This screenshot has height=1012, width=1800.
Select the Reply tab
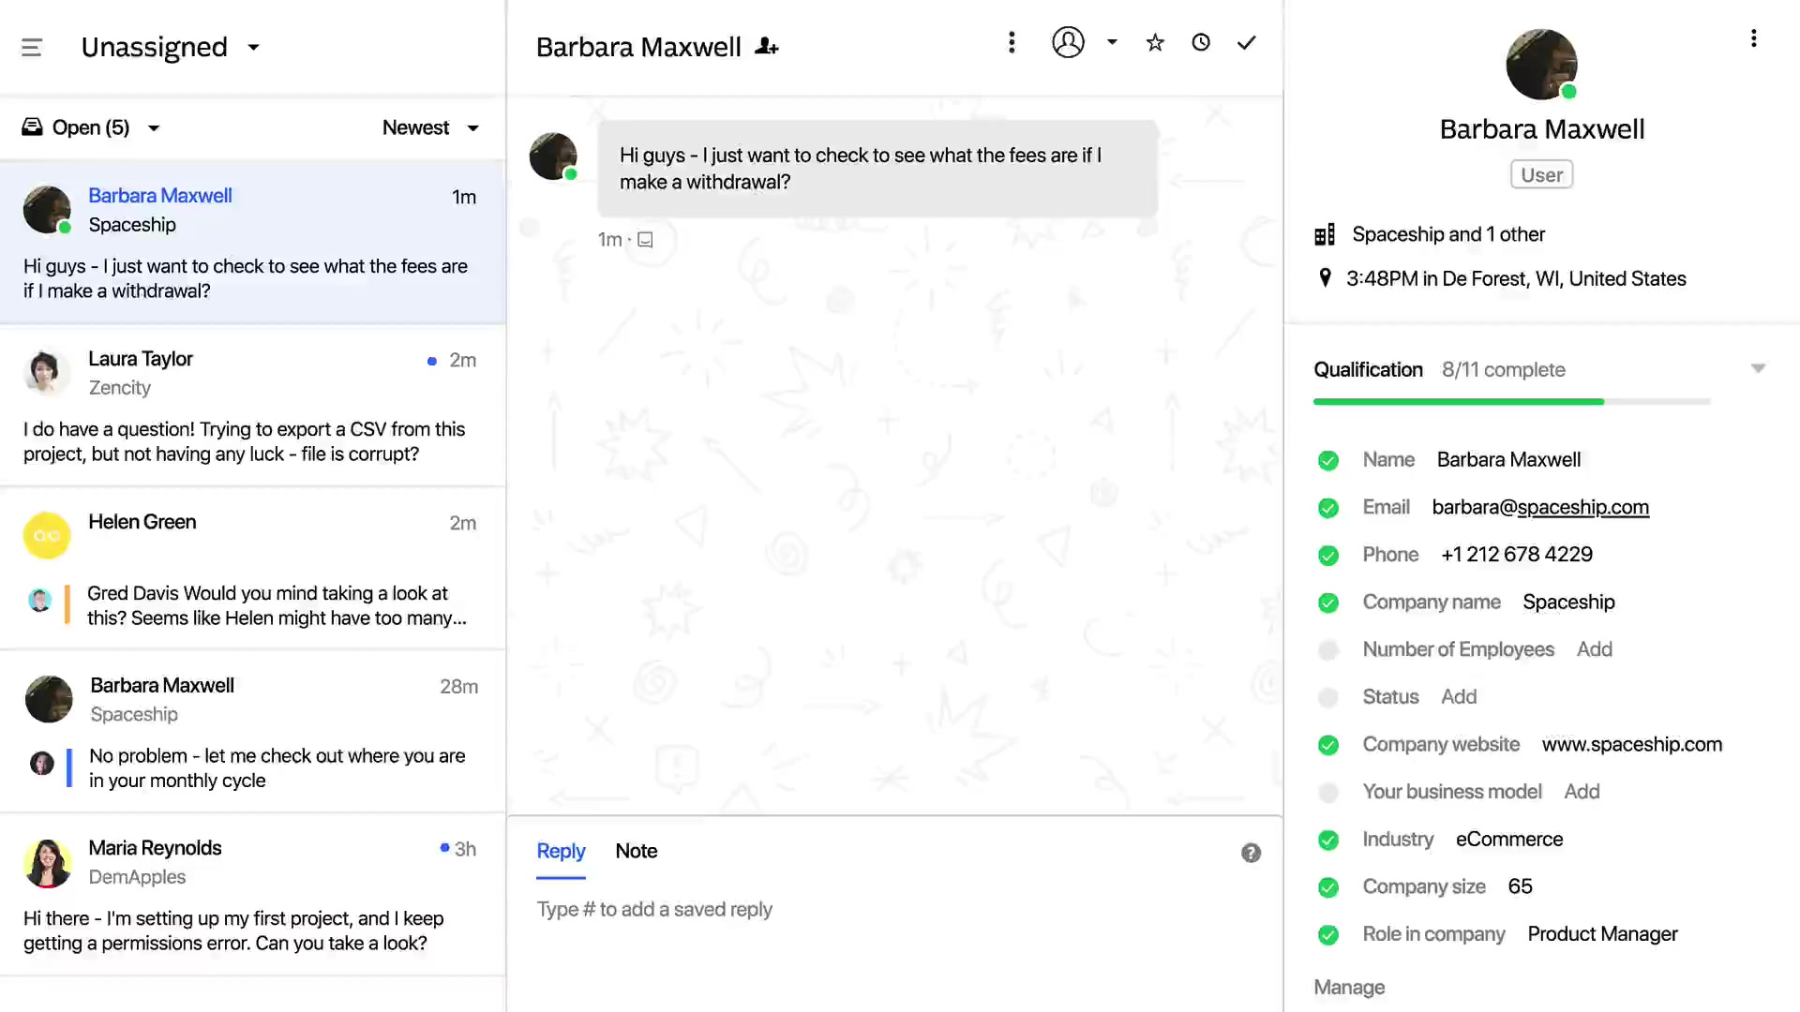(560, 851)
